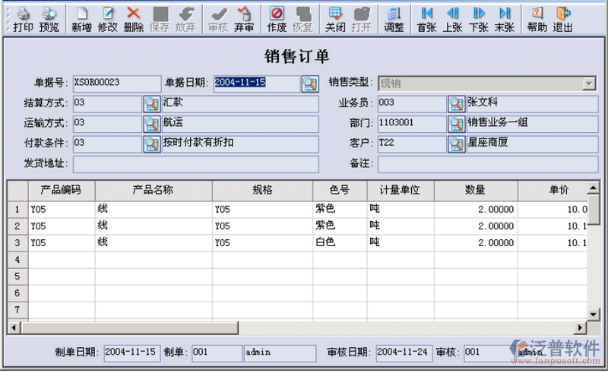Close the order using 关闭 icon
Image resolution: width=608 pixels, height=373 pixels.
(x=335, y=19)
